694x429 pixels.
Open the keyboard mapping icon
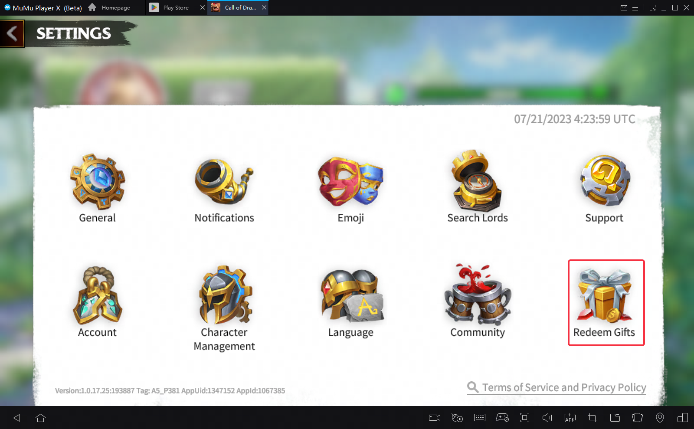tap(480, 418)
